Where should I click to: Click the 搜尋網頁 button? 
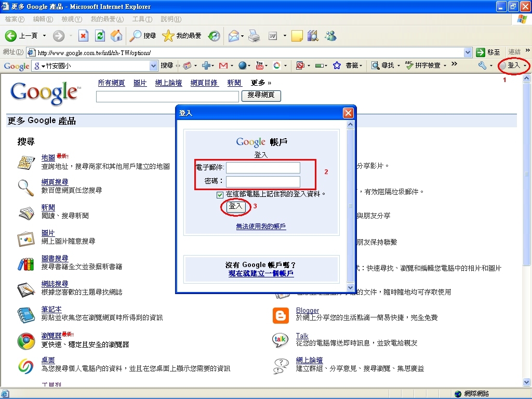tap(261, 95)
